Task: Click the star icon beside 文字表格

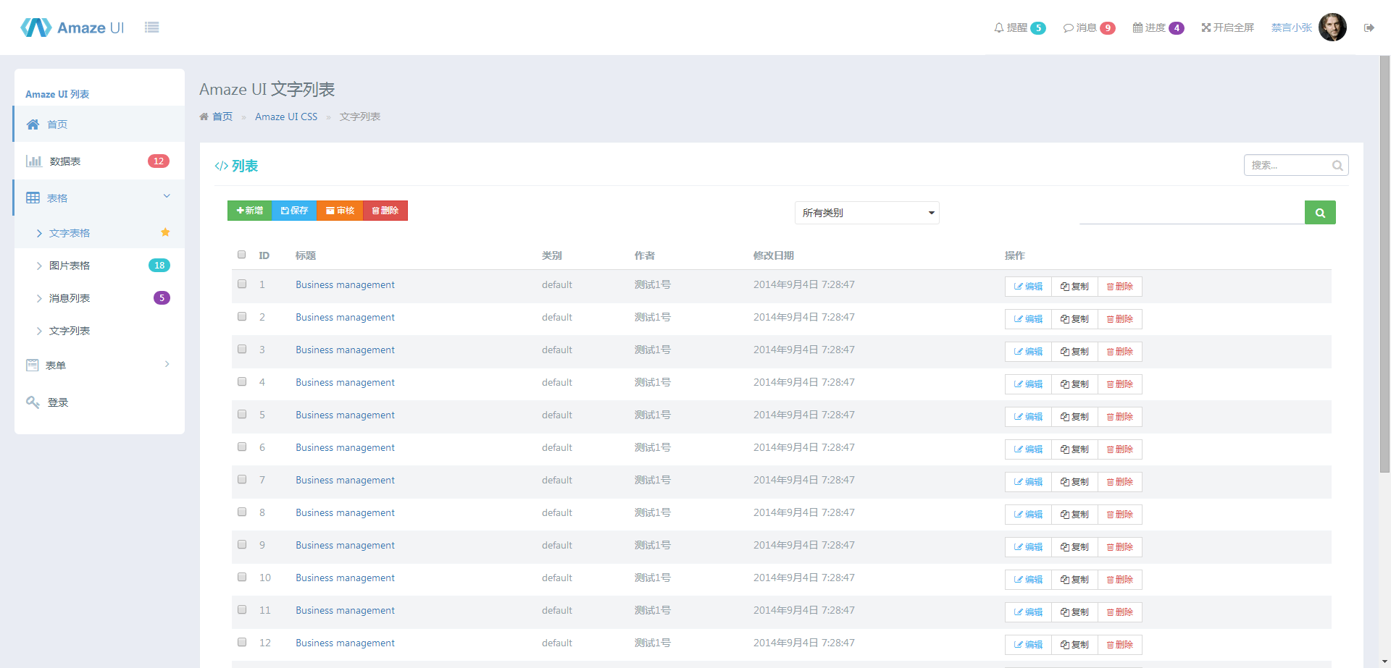Action: pyautogui.click(x=165, y=232)
